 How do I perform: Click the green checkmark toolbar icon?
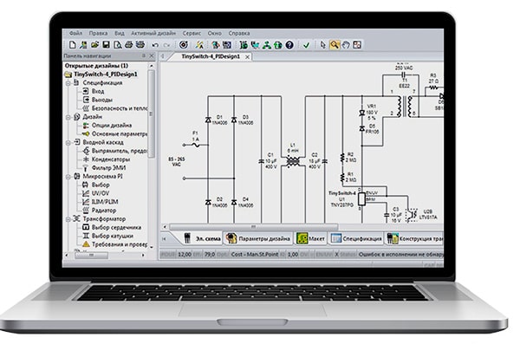pos(307,45)
